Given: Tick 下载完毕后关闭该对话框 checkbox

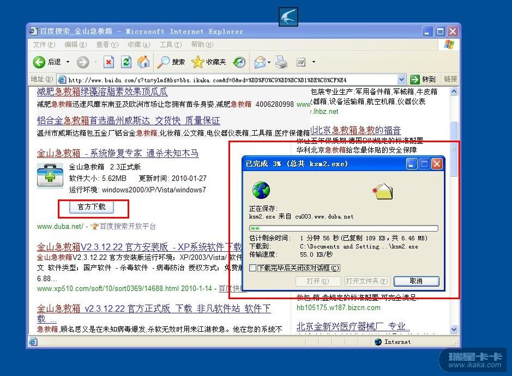Looking at the screenshot, I should pos(252,268).
